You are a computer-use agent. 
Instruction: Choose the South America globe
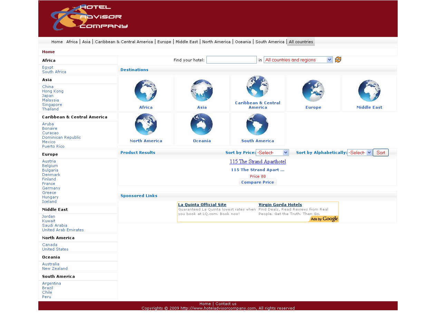pyautogui.click(x=258, y=124)
